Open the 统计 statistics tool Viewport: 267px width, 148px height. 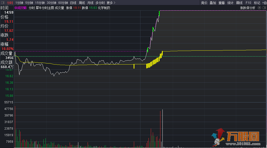tap(230, 3)
